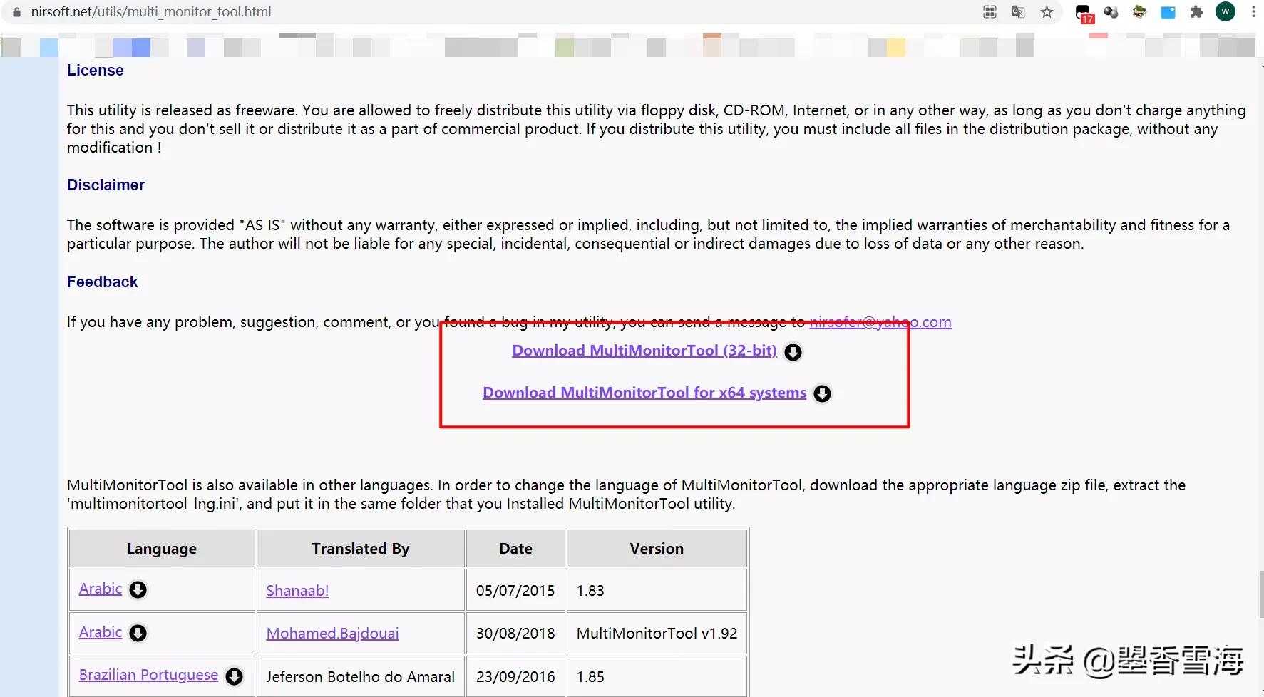Image resolution: width=1264 pixels, height=697 pixels.
Task: Open Arabic language link dated 30/08/2018
Action: click(101, 632)
